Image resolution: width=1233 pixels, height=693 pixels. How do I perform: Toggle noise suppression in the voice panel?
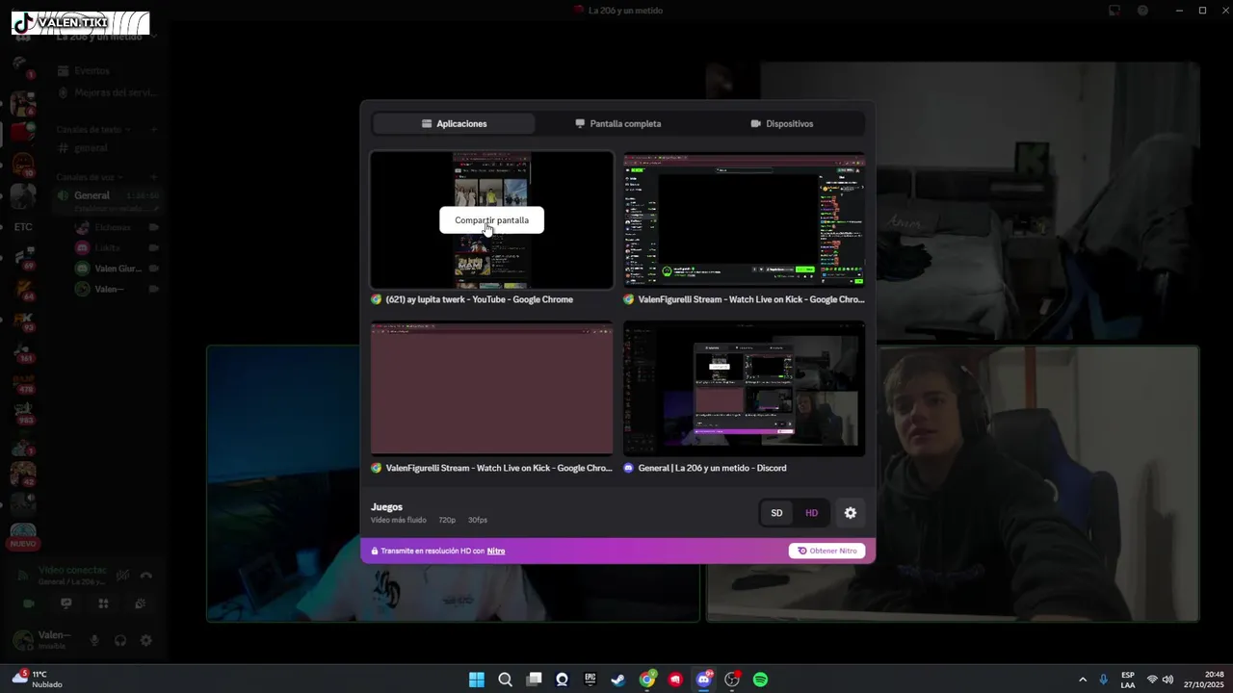click(x=123, y=576)
